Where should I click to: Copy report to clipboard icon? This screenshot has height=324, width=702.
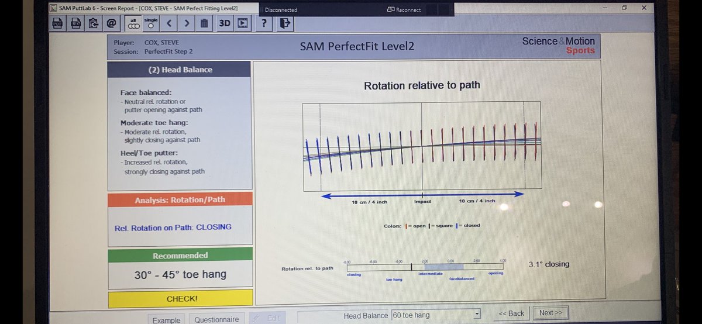tap(94, 23)
